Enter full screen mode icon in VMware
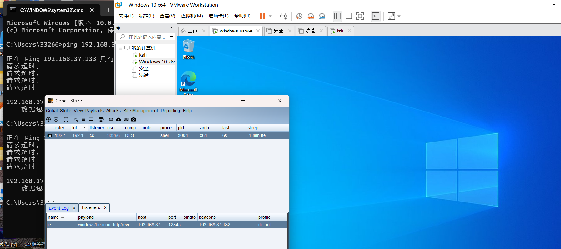The image size is (561, 249). [x=360, y=16]
